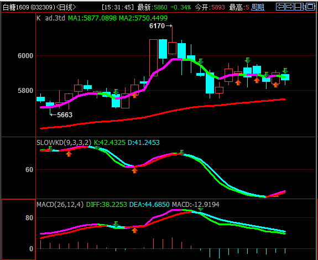
Task: Click the K ad.3td main chart label
Action: pos(51,18)
